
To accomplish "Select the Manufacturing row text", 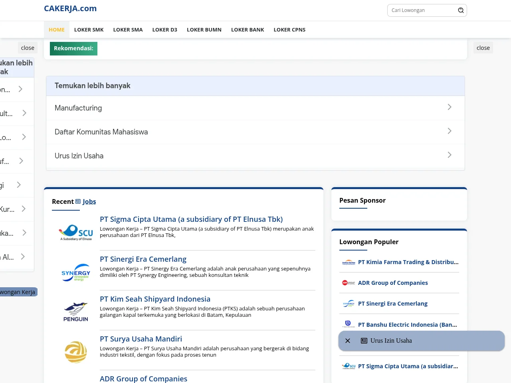I will (x=78, y=108).
